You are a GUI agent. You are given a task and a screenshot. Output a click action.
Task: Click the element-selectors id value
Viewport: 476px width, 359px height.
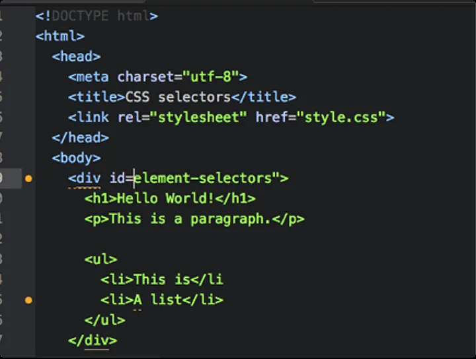[x=206, y=178]
